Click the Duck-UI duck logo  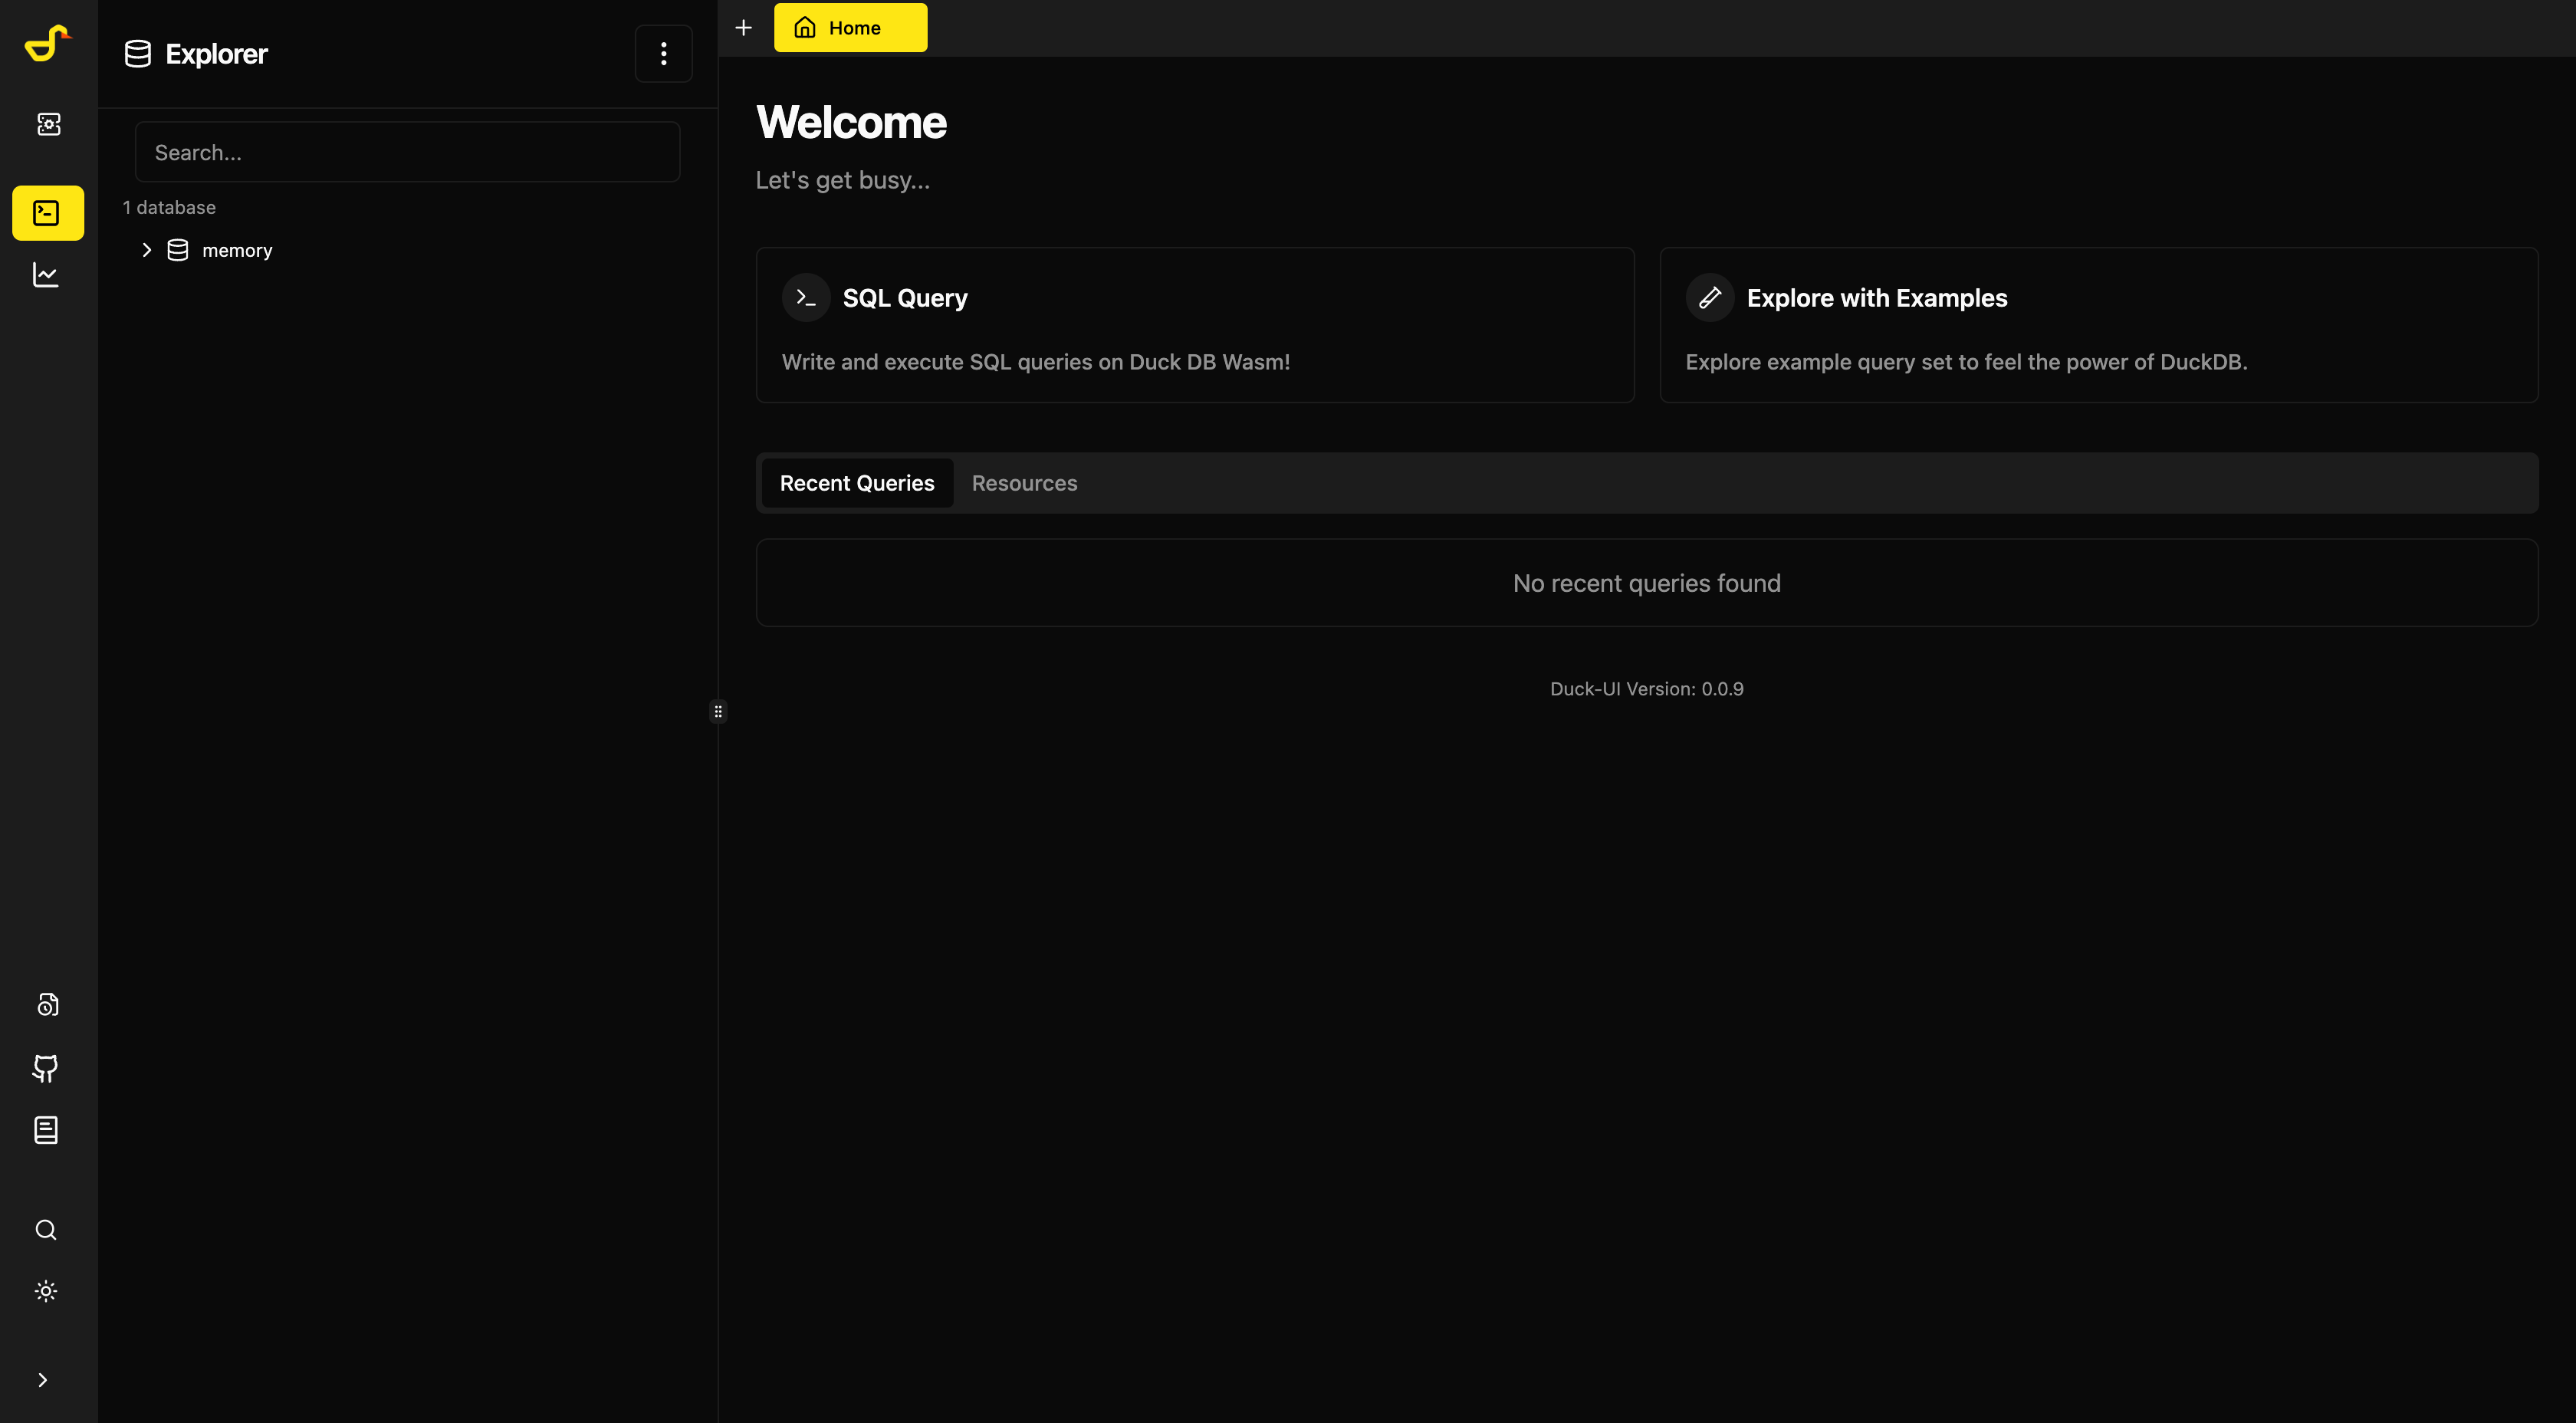click(x=47, y=43)
